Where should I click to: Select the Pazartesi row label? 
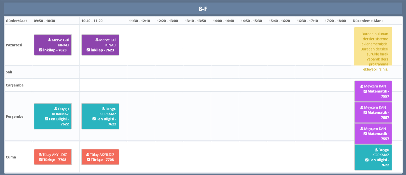pyautogui.click(x=14, y=45)
